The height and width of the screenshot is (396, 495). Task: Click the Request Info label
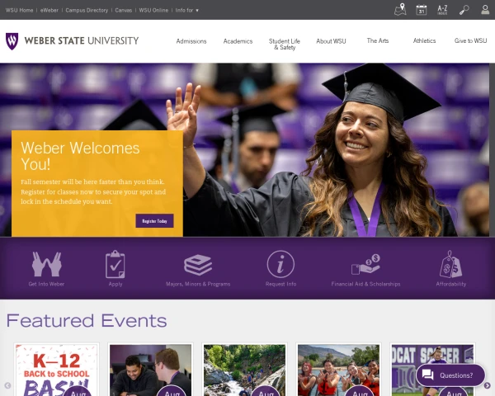(x=280, y=284)
